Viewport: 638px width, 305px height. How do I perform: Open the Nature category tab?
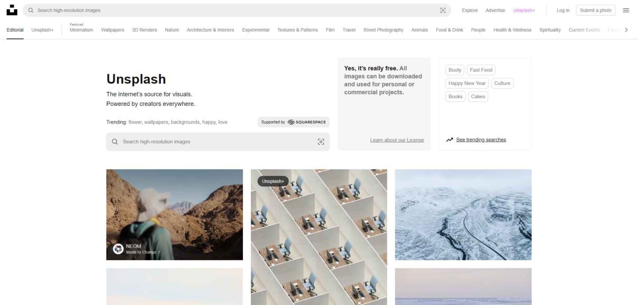[x=172, y=30]
